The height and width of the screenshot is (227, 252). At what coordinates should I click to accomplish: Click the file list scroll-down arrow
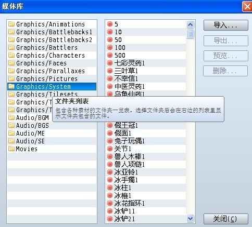(x=190, y=219)
